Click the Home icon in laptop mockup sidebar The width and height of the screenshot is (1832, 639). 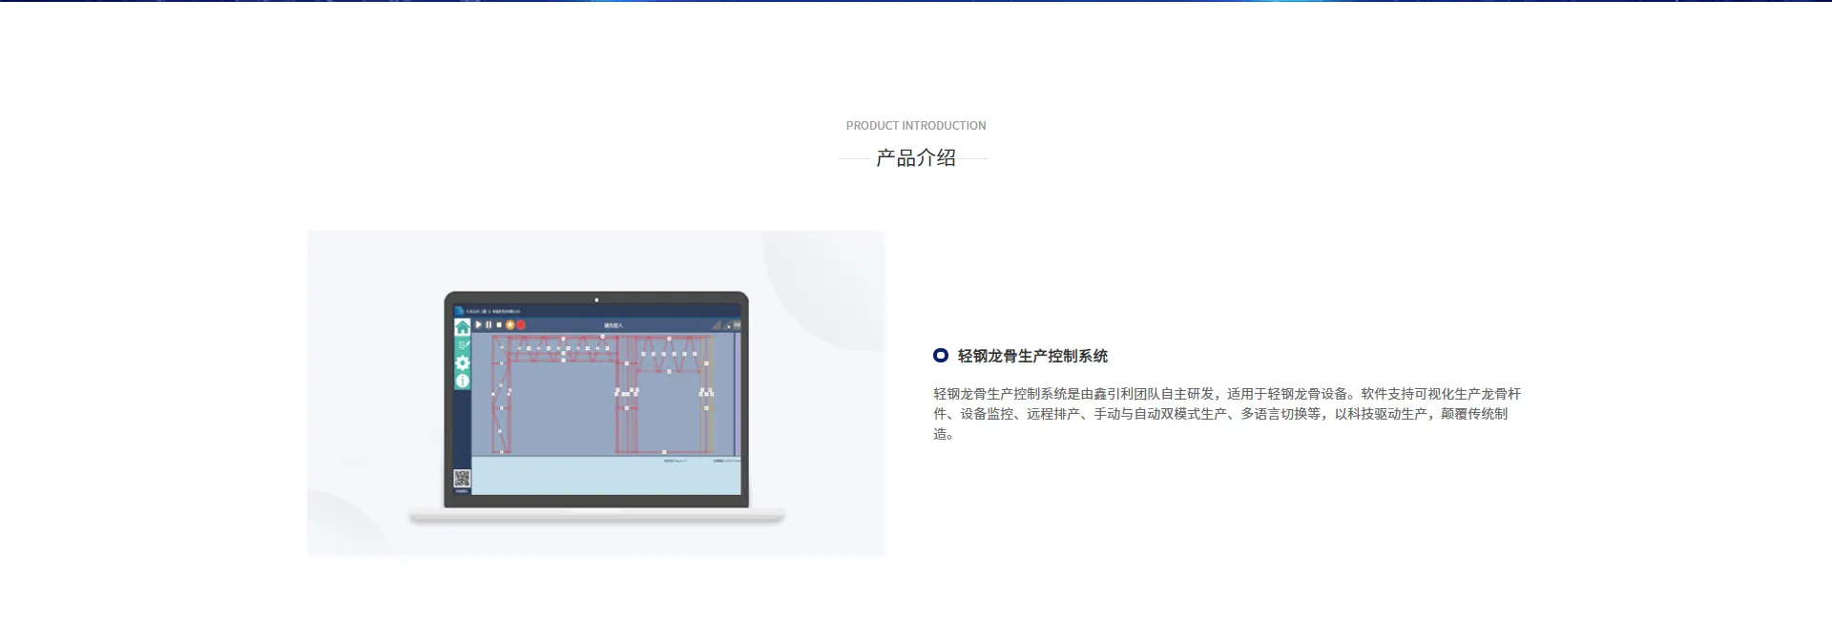(463, 327)
